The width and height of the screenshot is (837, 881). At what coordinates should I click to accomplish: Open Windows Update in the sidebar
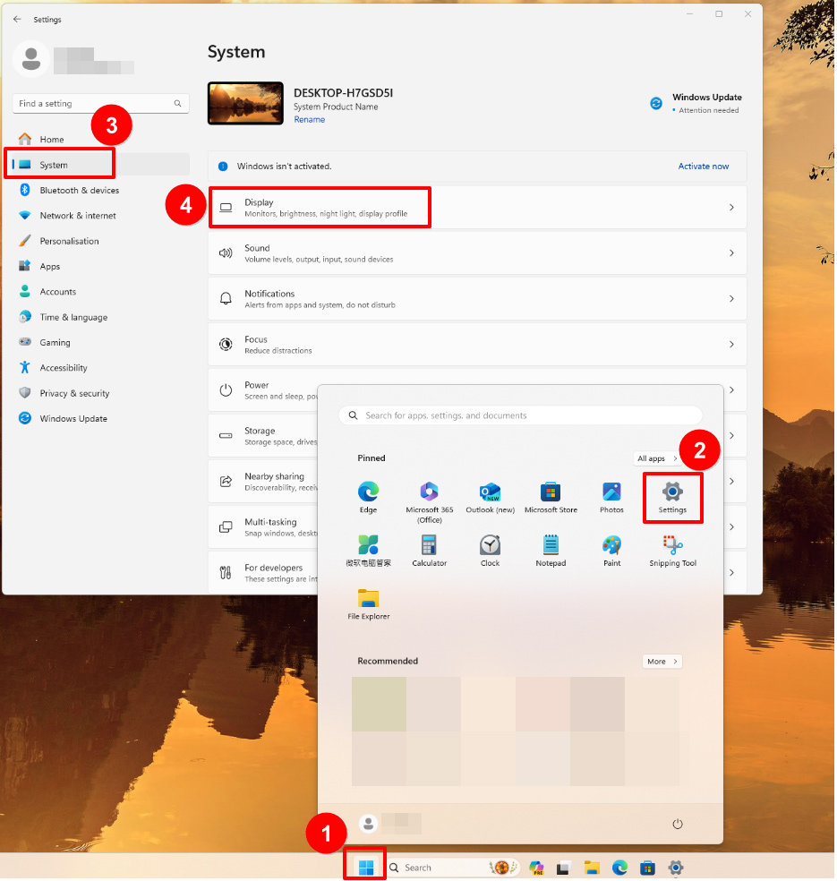(x=73, y=419)
